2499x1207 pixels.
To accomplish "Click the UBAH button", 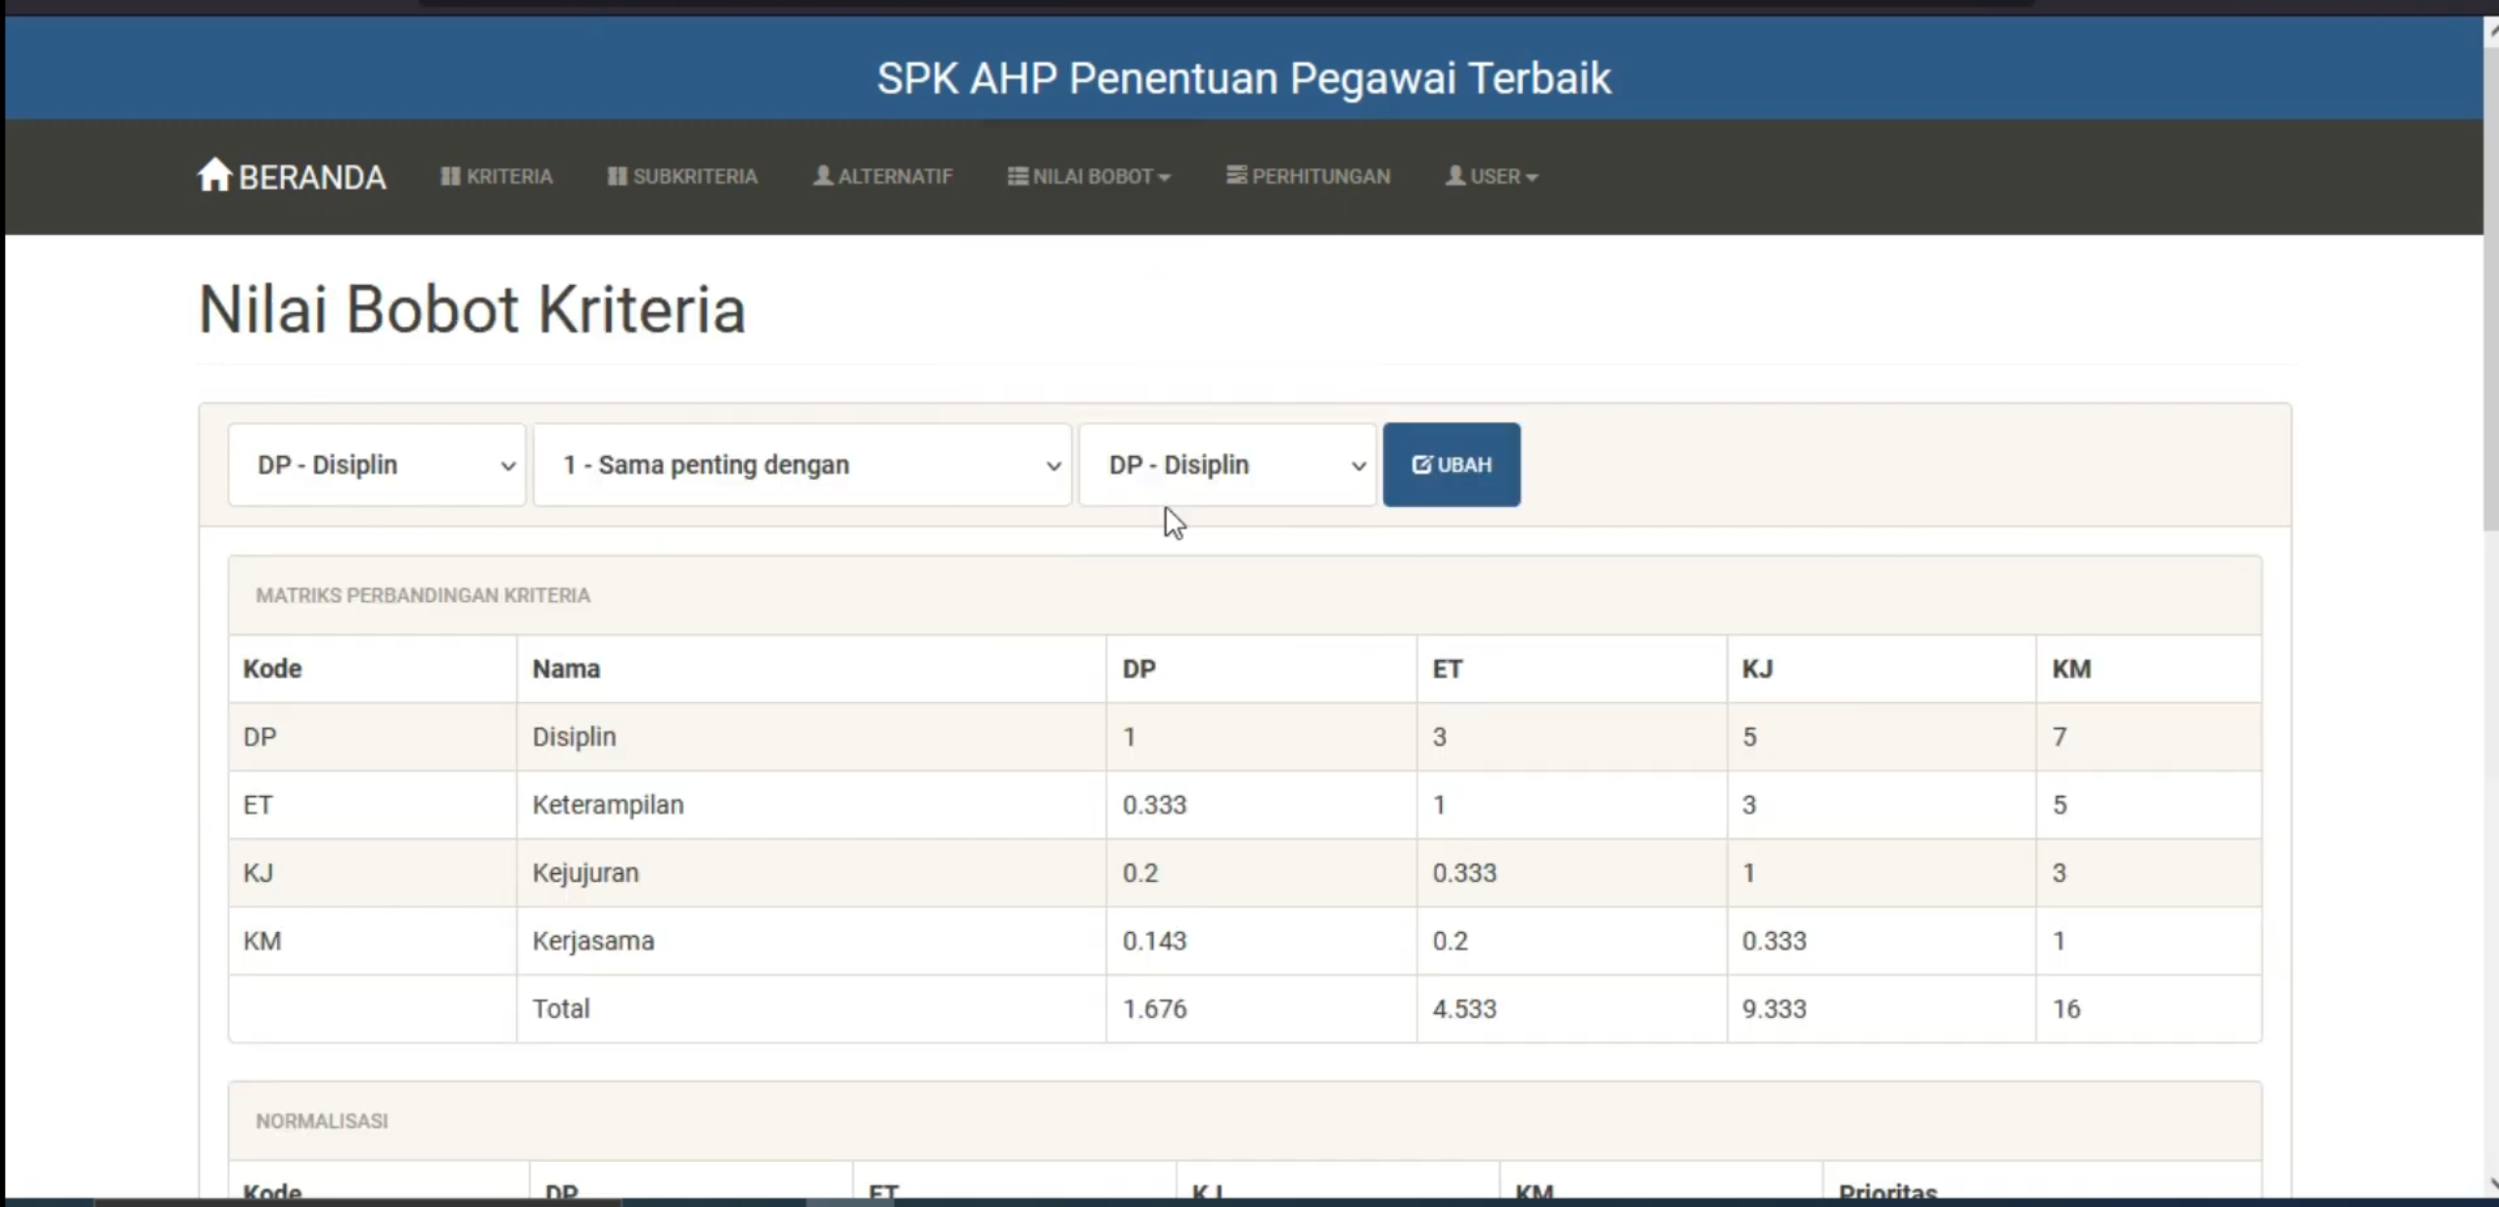I will (1452, 465).
